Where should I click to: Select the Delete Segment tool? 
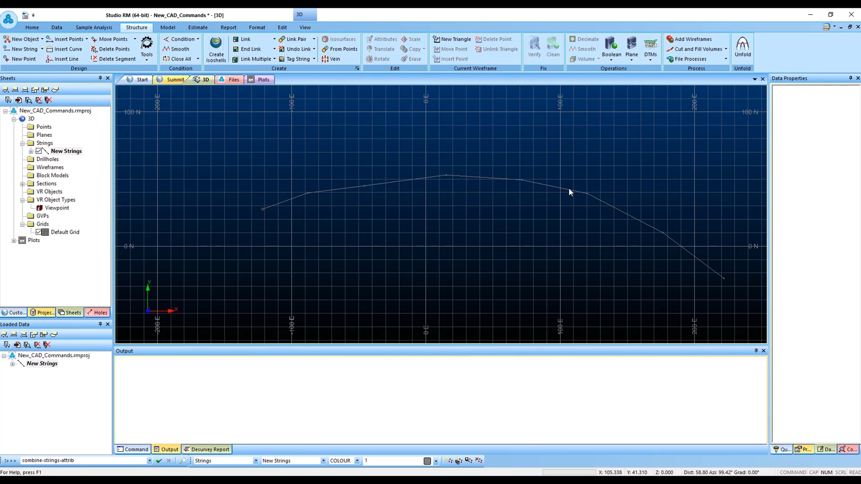tap(113, 59)
